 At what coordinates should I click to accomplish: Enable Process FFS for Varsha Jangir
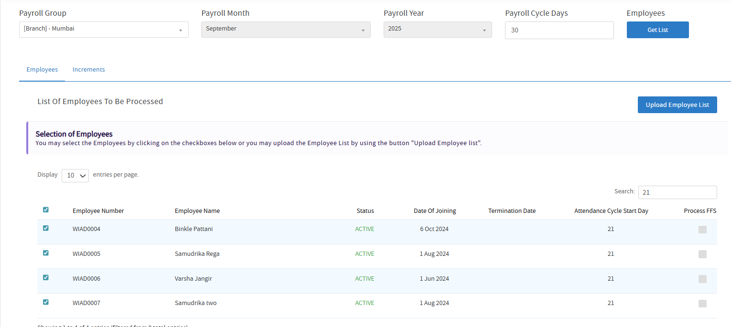pos(702,279)
